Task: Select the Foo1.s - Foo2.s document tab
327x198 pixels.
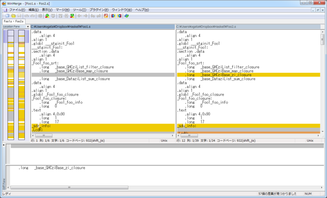Action: click(x=13, y=21)
